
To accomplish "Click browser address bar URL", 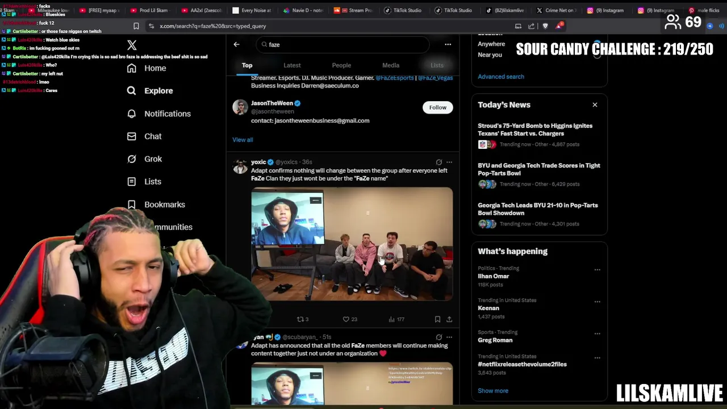I will pyautogui.click(x=213, y=26).
